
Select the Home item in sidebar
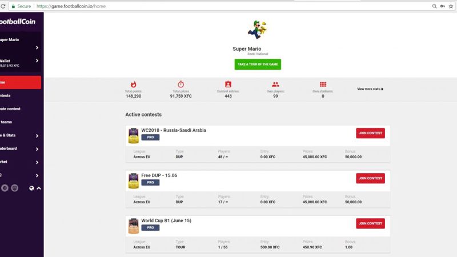pyautogui.click(x=21, y=82)
